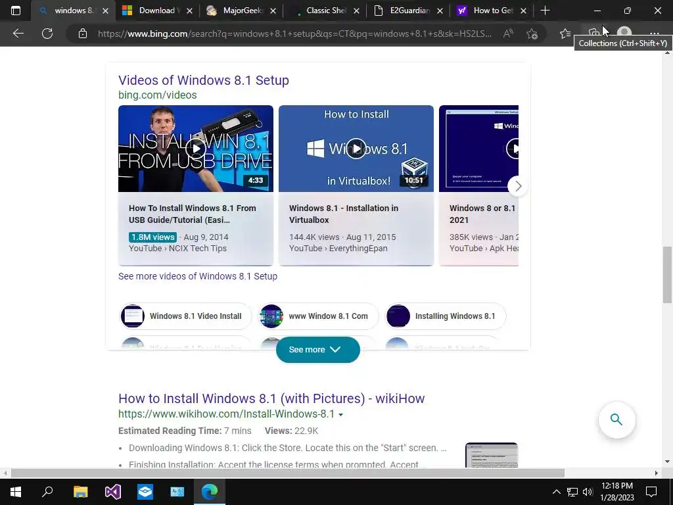Switch to the MajorGeeks tab
This screenshot has width=673, height=505.
(x=241, y=11)
